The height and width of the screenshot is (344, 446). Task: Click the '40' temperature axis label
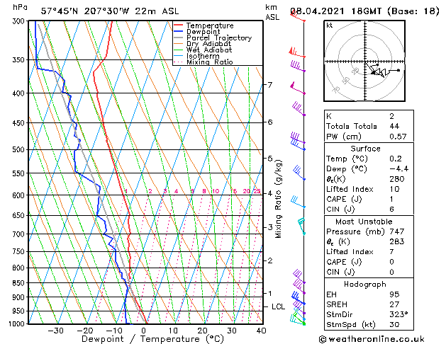tap(261, 331)
